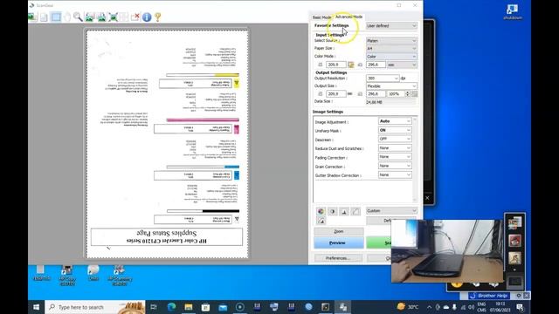Screen dimensions: 559x314
Task: Click the delete crop frame red X icon
Action: tap(135, 17)
